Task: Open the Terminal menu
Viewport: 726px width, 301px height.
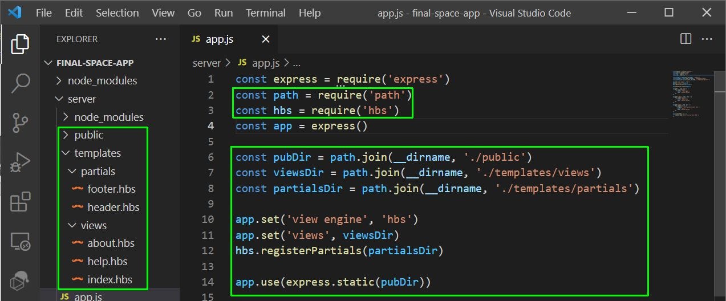Action: (266, 13)
